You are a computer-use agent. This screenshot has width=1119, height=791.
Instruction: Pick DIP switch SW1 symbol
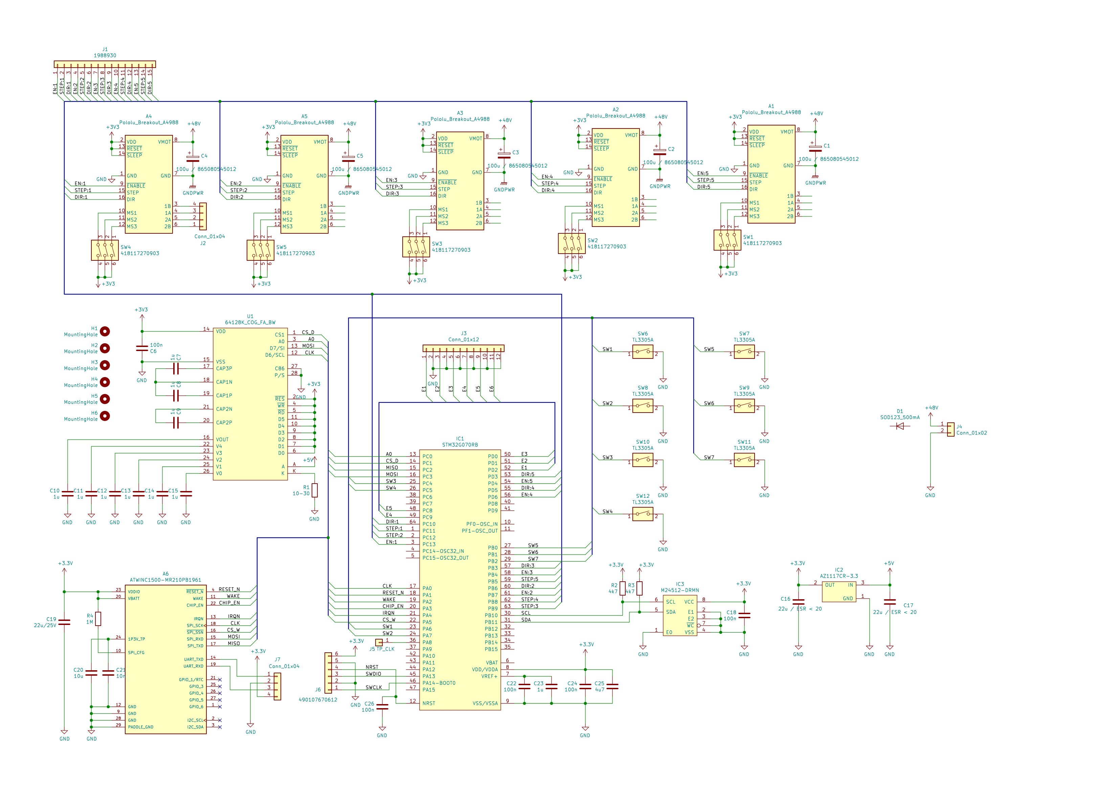(x=727, y=240)
